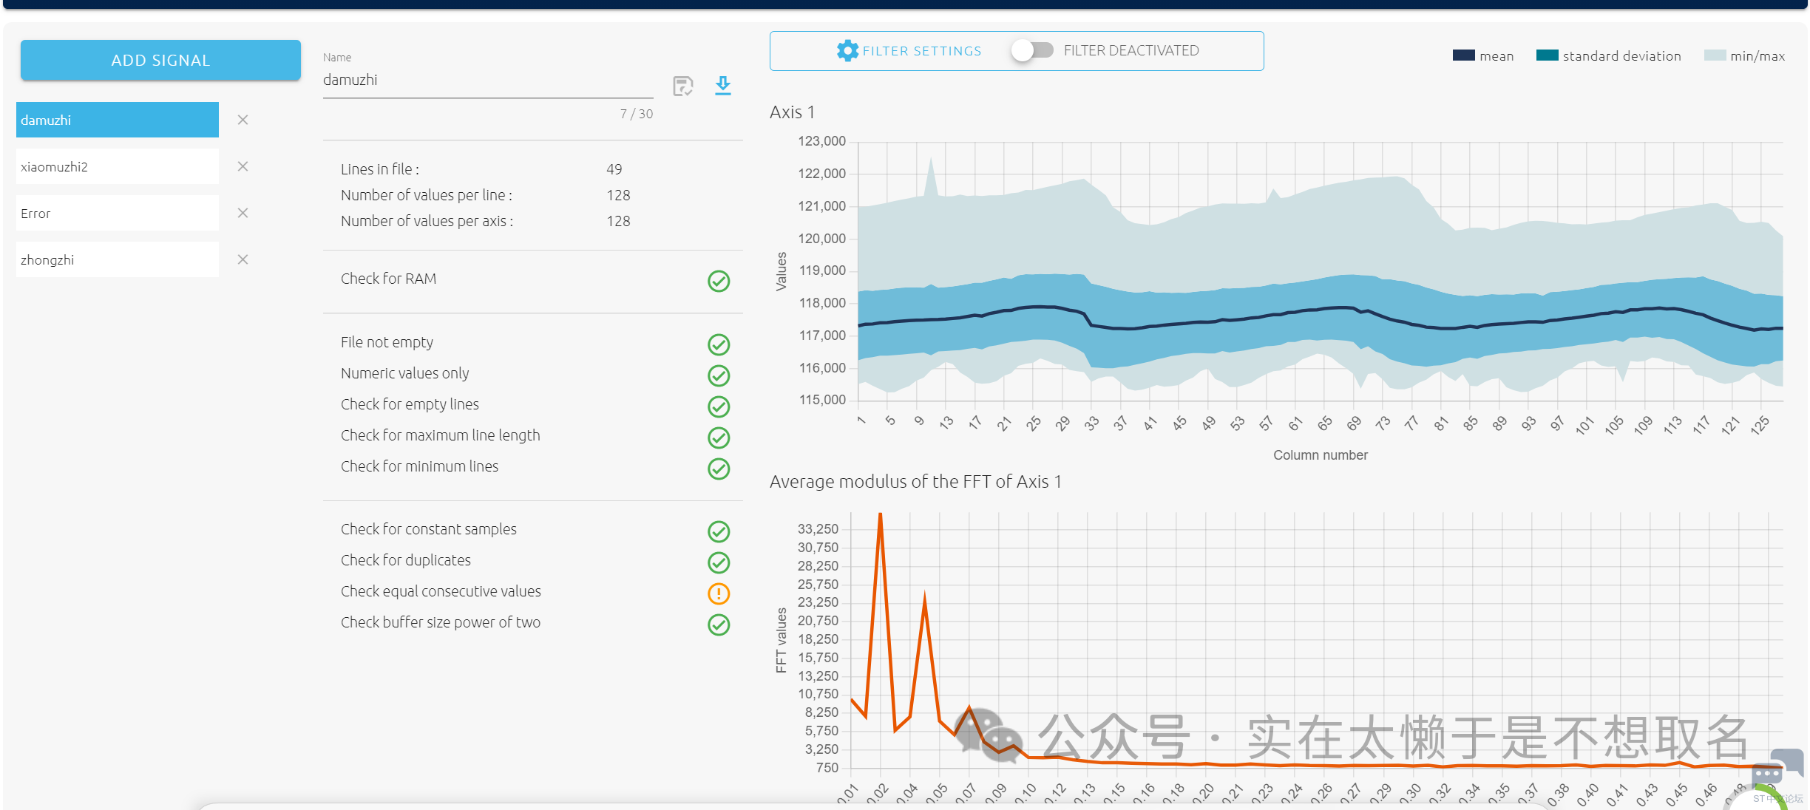Remove the damuzhi signal with its X
The image size is (1810, 810).
pyautogui.click(x=243, y=120)
